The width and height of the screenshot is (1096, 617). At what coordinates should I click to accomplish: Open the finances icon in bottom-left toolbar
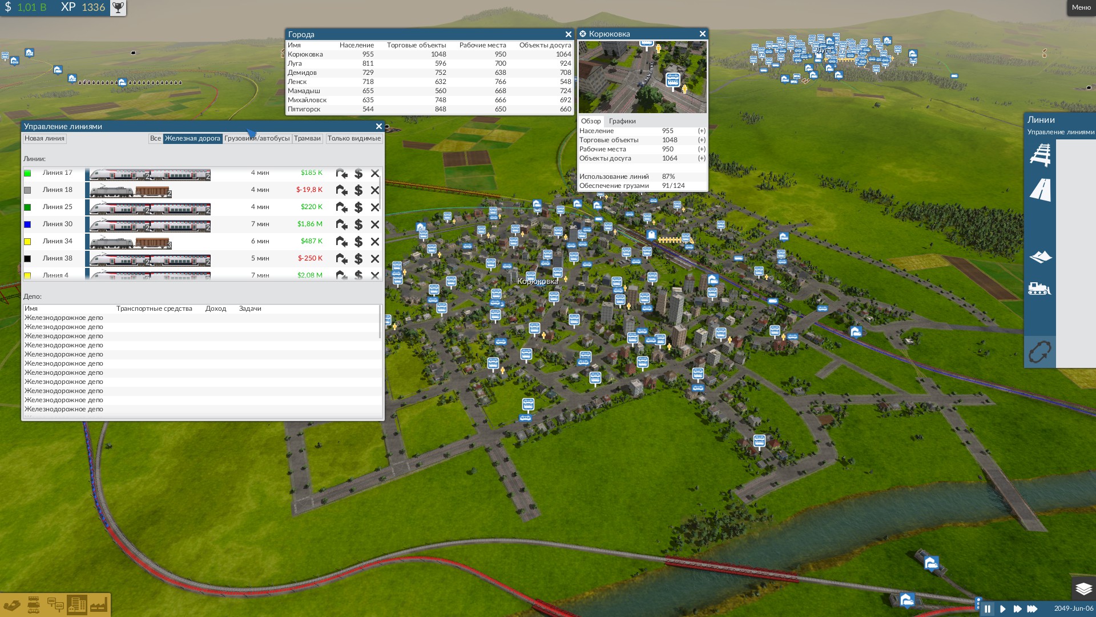click(x=12, y=605)
